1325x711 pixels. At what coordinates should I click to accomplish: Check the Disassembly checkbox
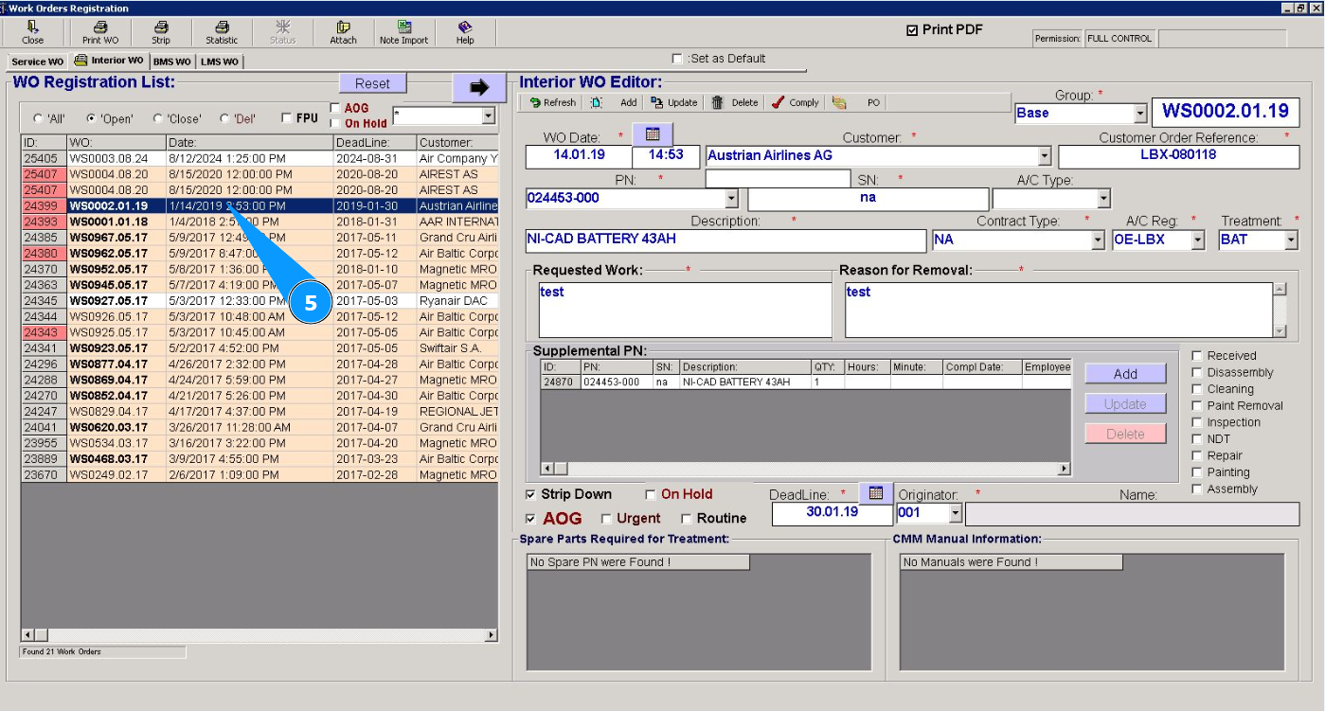1197,373
